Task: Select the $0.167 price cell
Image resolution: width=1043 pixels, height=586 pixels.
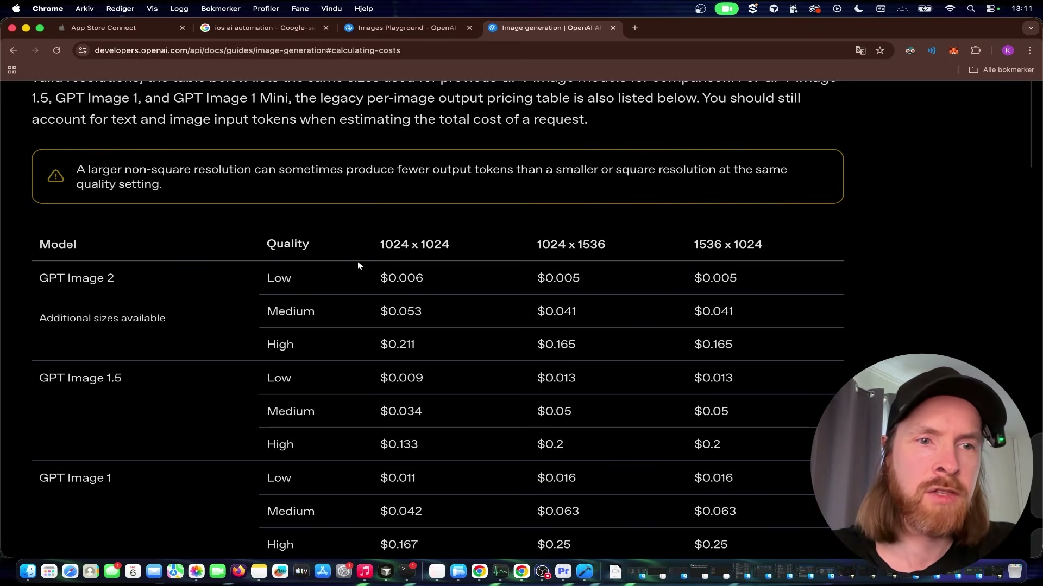Action: (399, 544)
